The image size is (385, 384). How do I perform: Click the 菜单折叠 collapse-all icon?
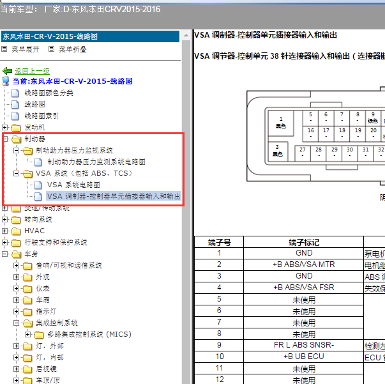click(51, 49)
